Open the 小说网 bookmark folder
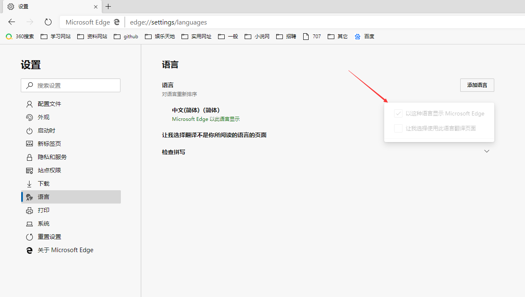525x297 pixels. 257,37
